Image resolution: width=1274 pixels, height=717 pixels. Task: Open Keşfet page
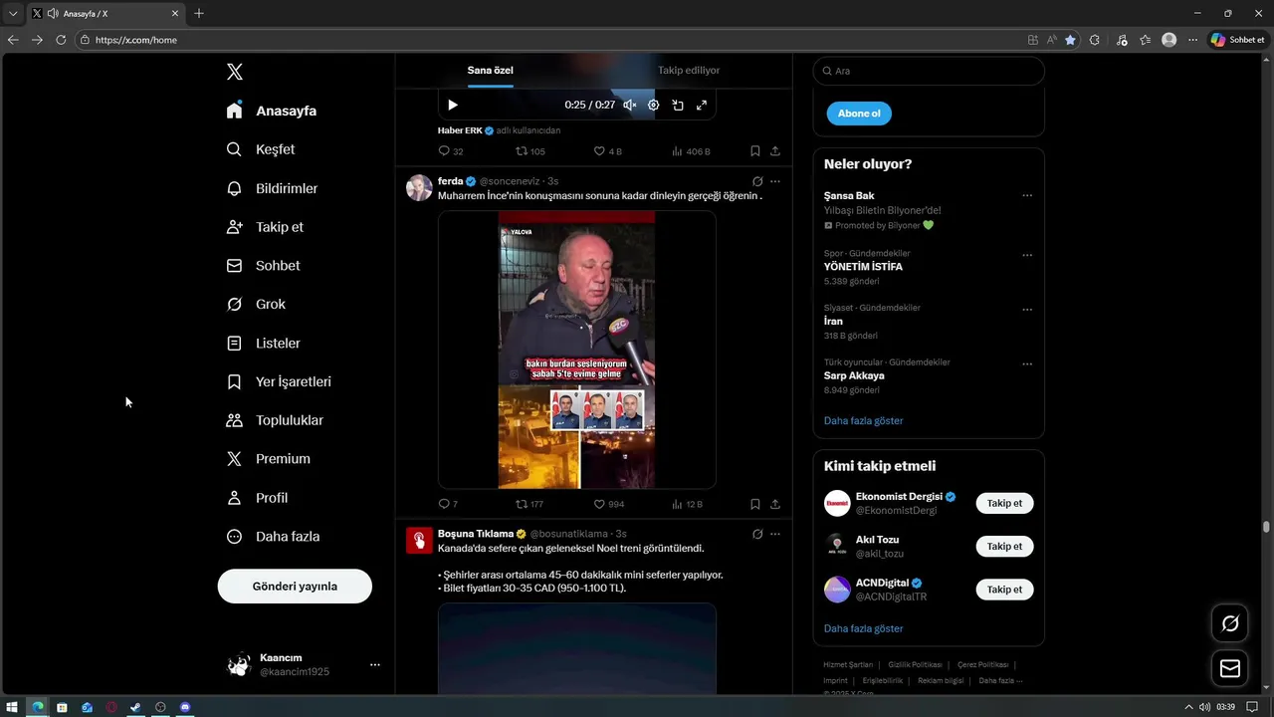click(261, 149)
